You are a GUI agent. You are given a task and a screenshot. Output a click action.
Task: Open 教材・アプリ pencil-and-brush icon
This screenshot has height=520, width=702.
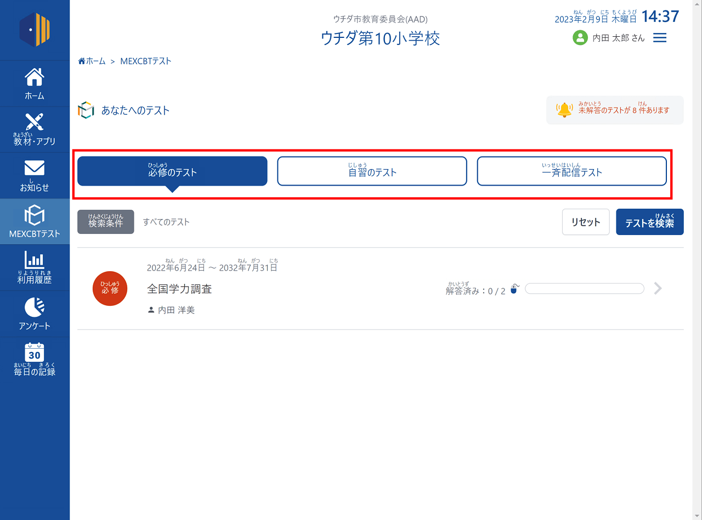pyautogui.click(x=35, y=122)
